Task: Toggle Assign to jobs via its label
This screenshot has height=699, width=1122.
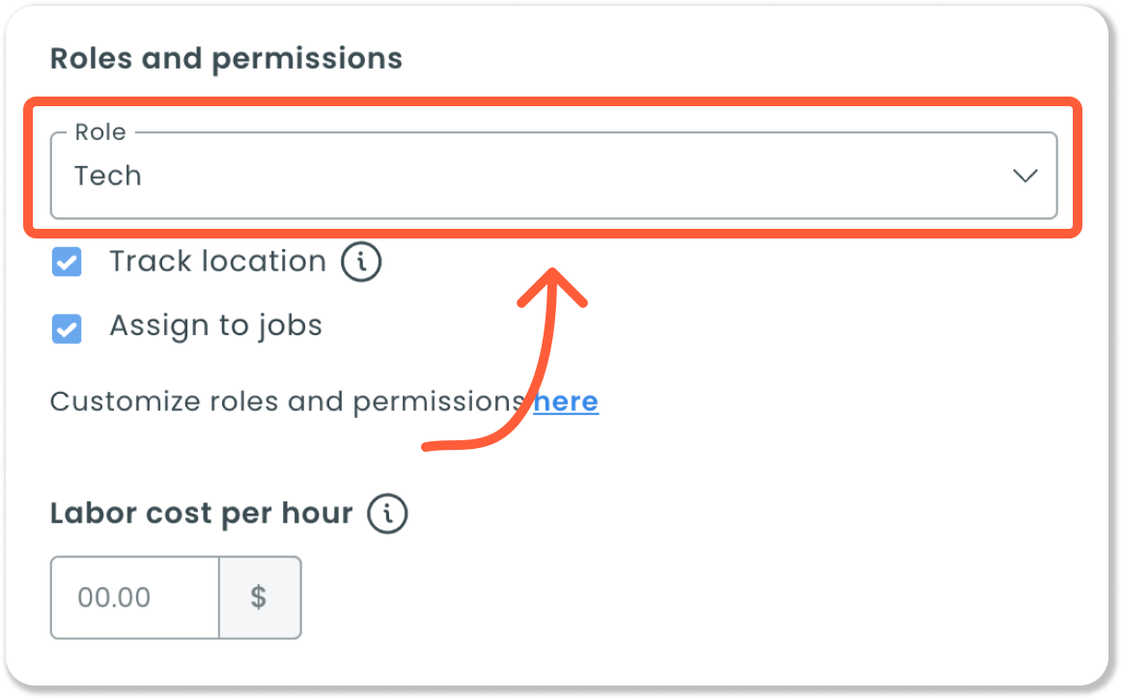Action: tap(215, 326)
